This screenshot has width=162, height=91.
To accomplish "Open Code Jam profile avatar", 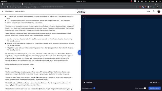I will coord(159,11).
